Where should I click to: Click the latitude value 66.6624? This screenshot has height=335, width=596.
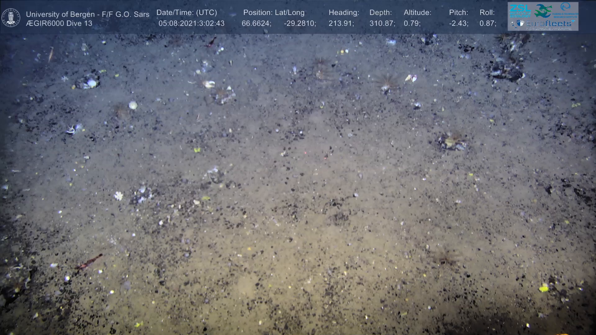click(x=256, y=23)
